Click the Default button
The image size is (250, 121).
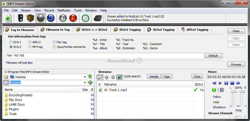(x=213, y=56)
